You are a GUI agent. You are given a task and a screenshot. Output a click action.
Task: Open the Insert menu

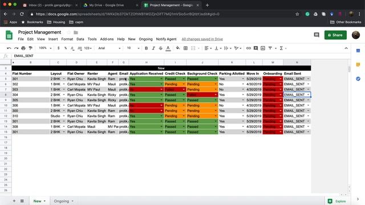53,39
